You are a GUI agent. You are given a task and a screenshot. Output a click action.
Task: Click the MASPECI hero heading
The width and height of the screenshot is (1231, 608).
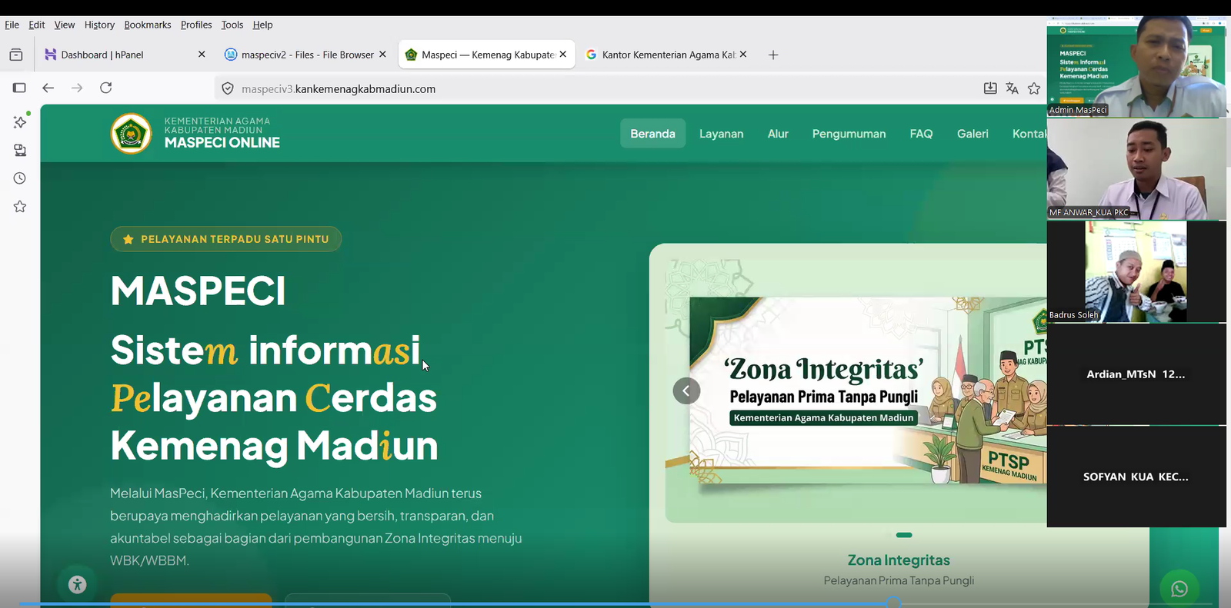point(198,291)
